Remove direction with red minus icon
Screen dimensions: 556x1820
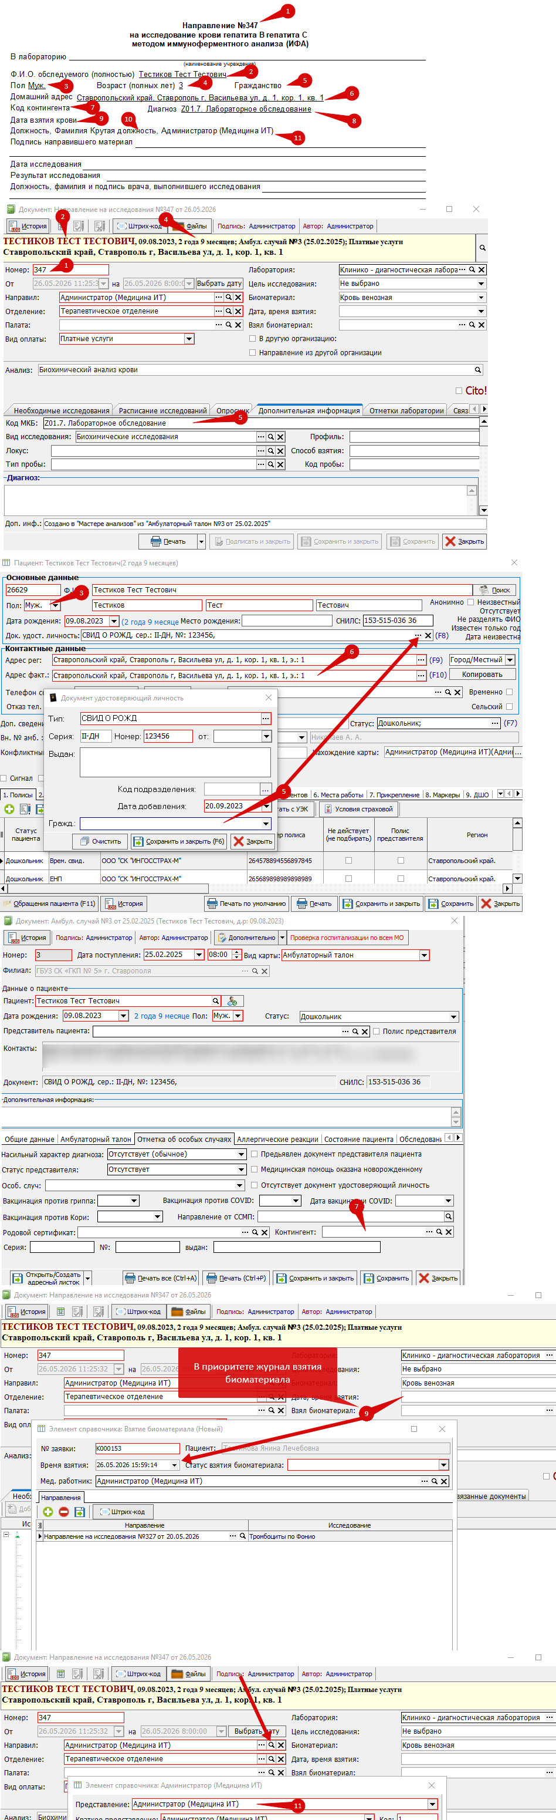click(63, 1511)
